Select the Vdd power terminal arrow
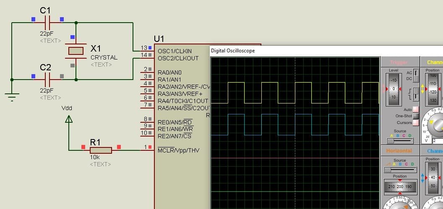Image resolution: width=443 pixels, height=209 pixels. click(69, 119)
